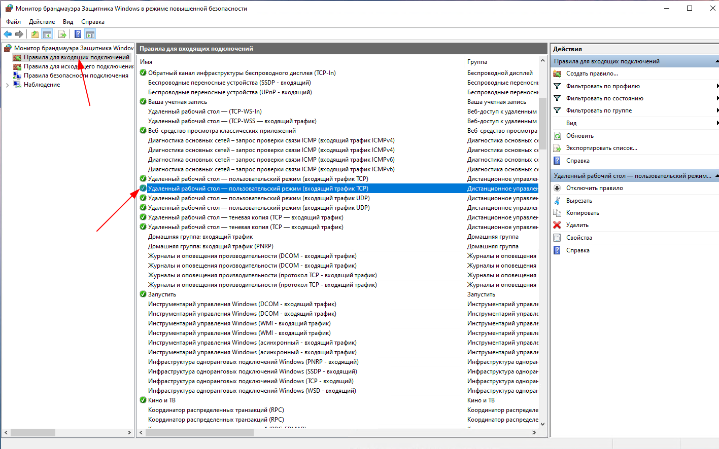Click the Up one level folder icon

click(35, 34)
